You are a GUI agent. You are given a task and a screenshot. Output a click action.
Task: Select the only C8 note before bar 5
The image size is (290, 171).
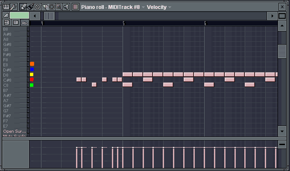[94, 85]
